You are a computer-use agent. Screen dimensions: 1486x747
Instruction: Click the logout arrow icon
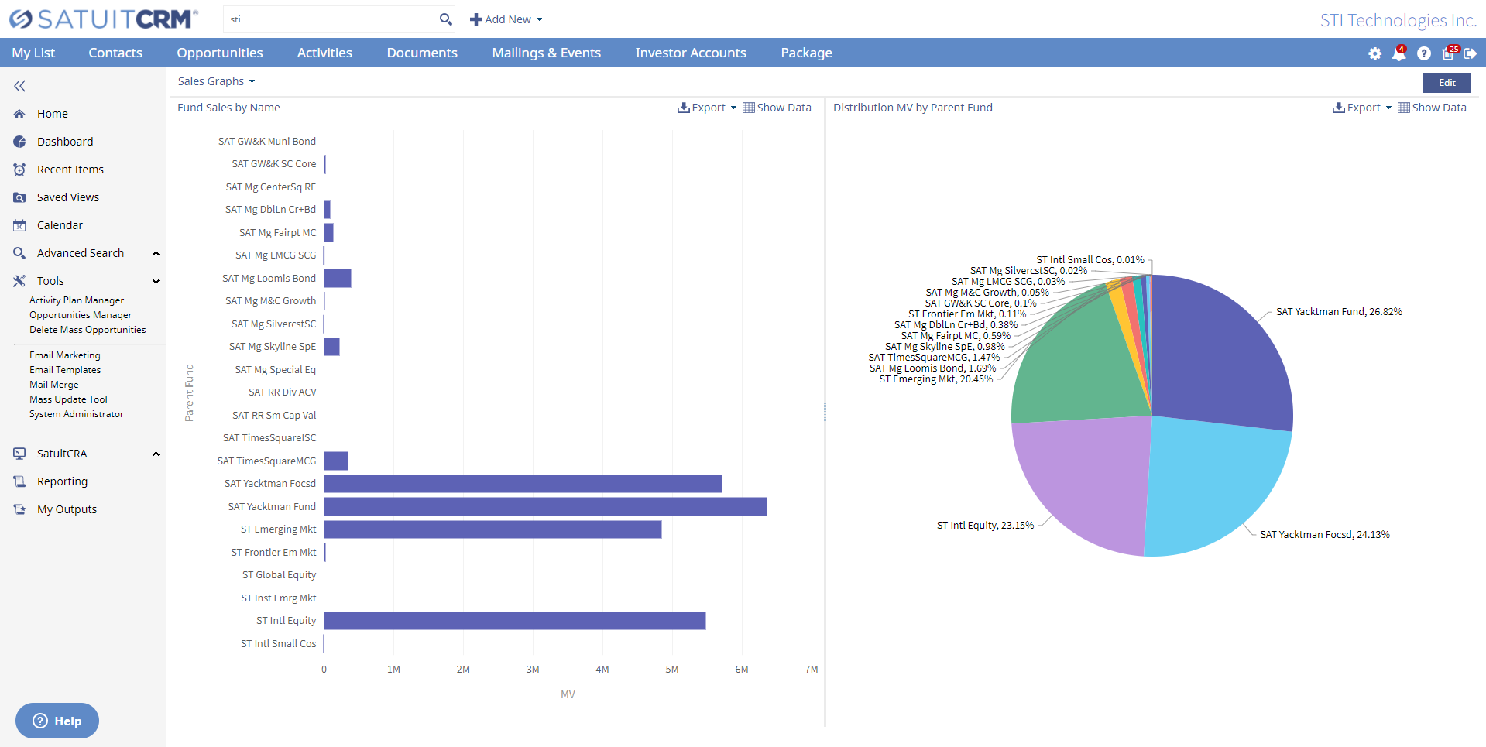click(x=1471, y=53)
